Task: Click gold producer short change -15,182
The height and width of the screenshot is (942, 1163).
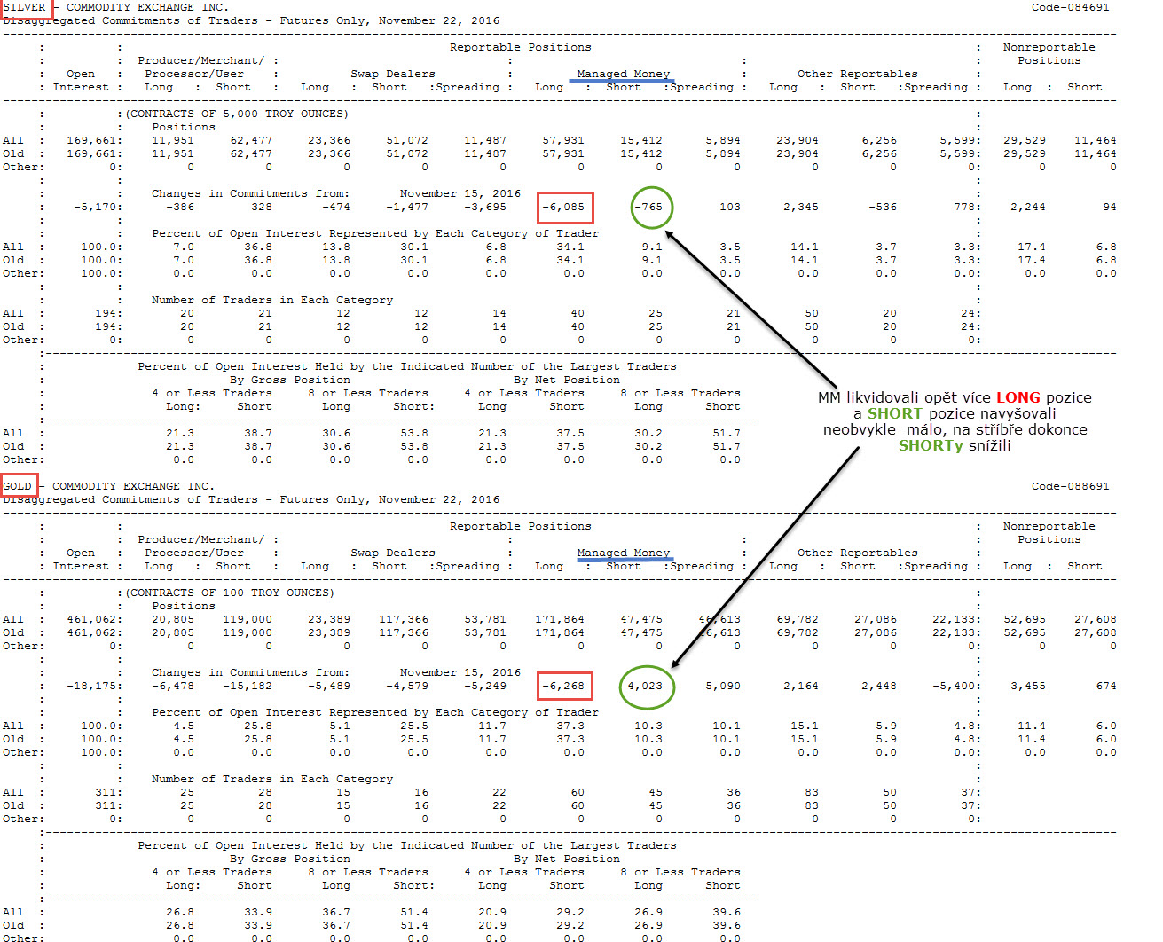Action: tap(247, 686)
